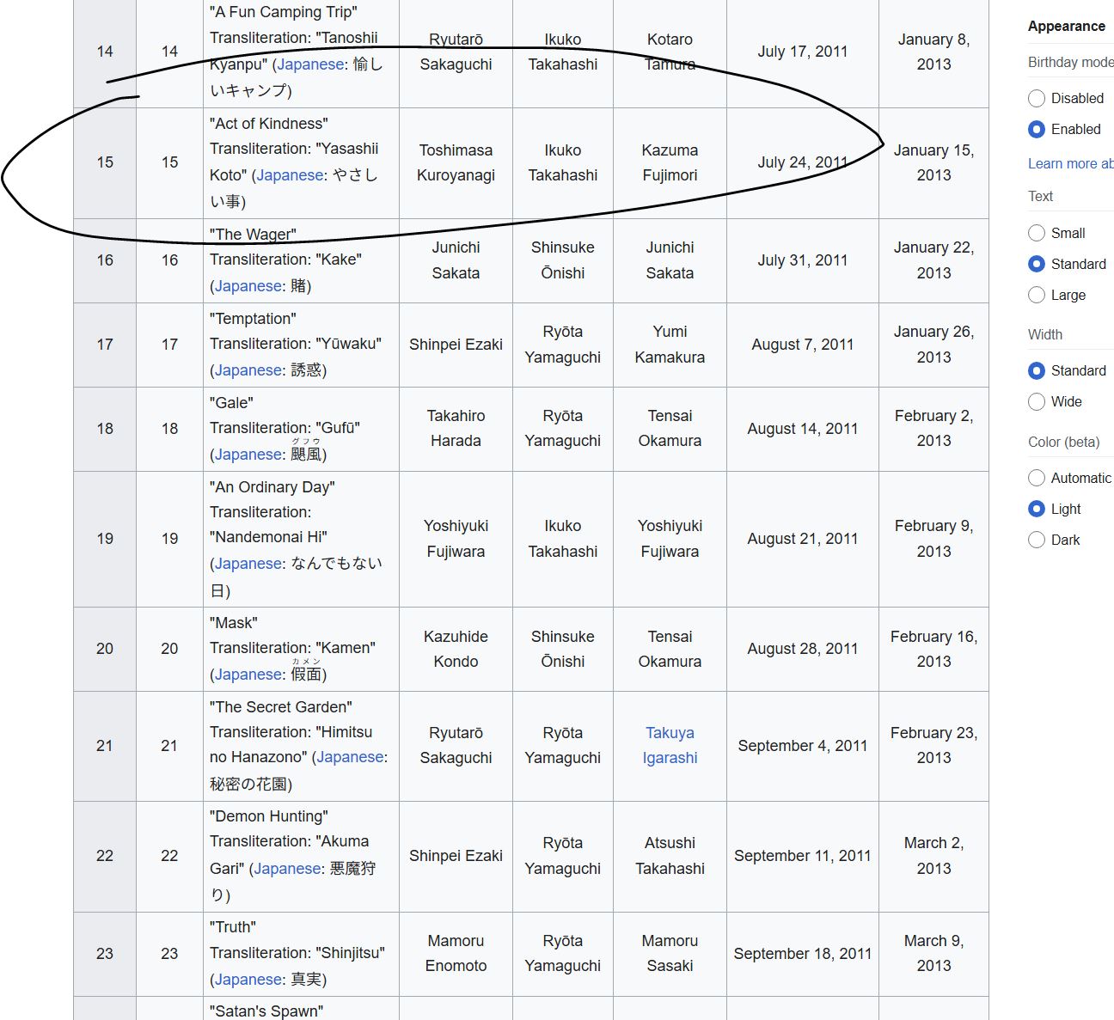Follow Japanese link in Mask row
Screen dimensions: 1114x1020
[x=248, y=675]
